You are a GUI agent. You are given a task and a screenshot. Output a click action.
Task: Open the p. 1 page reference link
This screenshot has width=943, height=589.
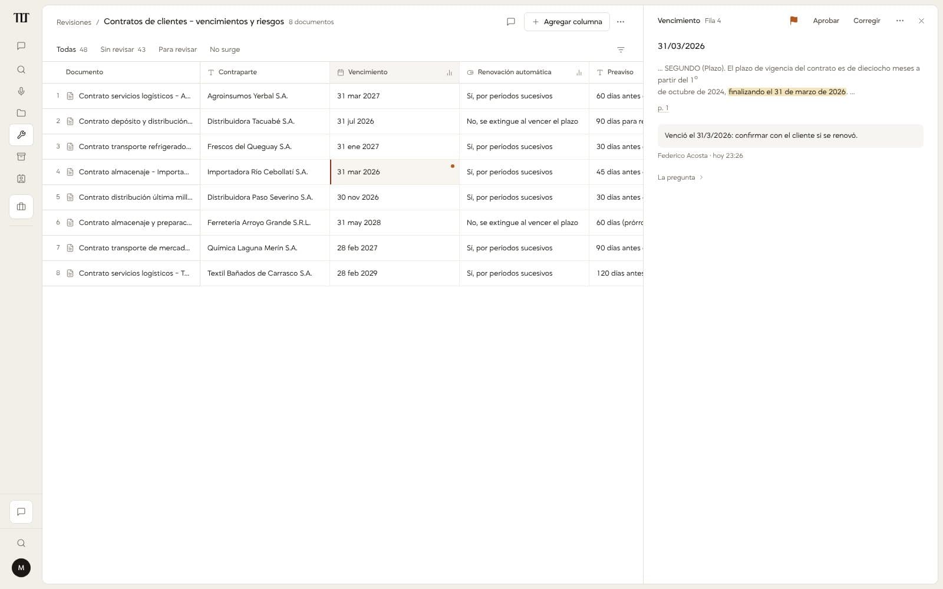point(663,108)
